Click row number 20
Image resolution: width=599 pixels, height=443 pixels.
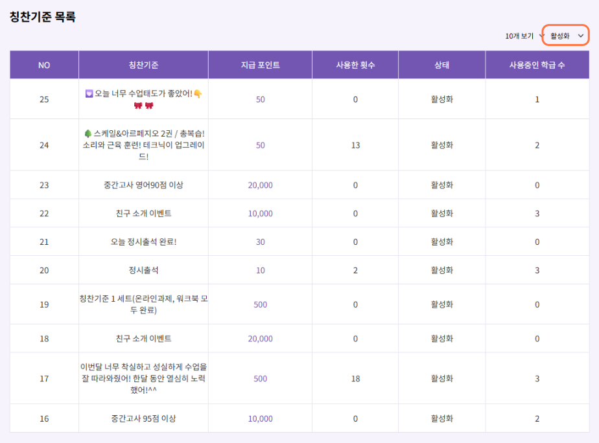44,270
